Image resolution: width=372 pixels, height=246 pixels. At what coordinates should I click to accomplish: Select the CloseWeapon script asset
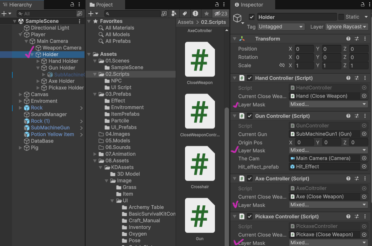click(x=200, y=63)
